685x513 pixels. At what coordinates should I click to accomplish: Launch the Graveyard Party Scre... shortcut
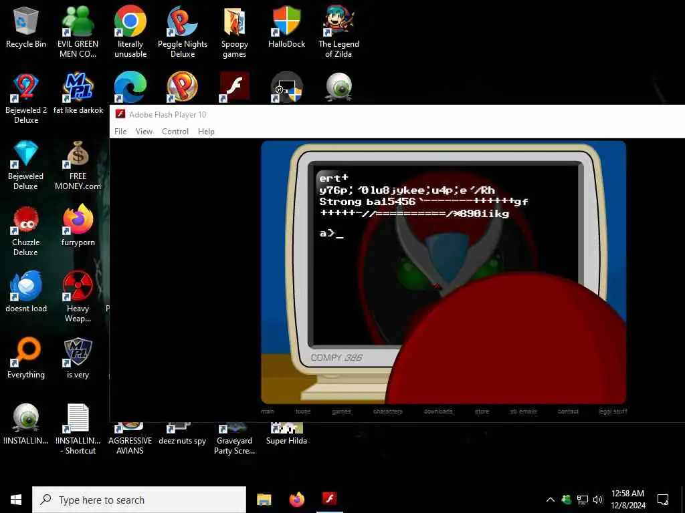tap(234, 439)
